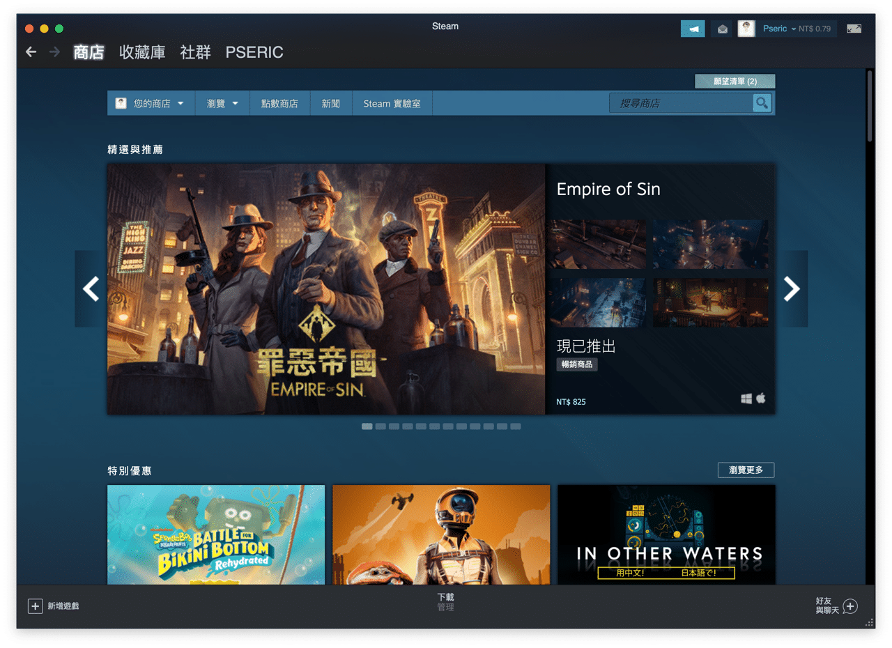
Task: Click 好友與聊天 label
Action: (x=827, y=605)
